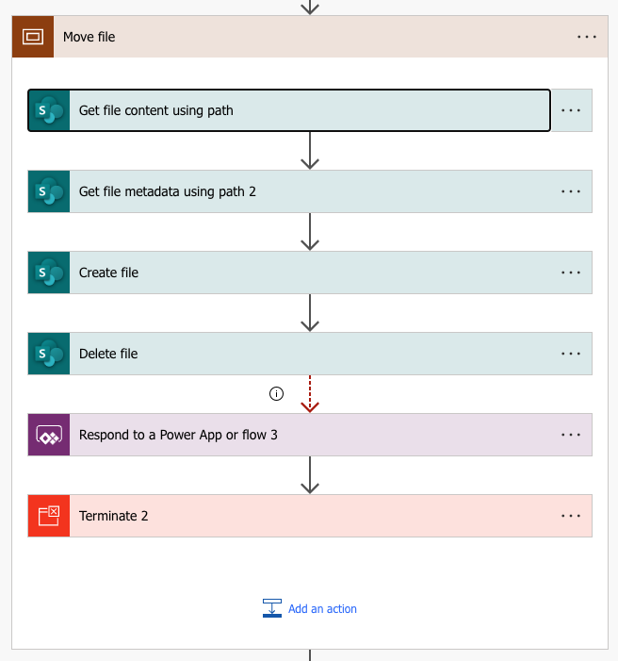Click SharePoint icon on Get file content
Image resolution: width=618 pixels, height=661 pixels.
coord(49,110)
